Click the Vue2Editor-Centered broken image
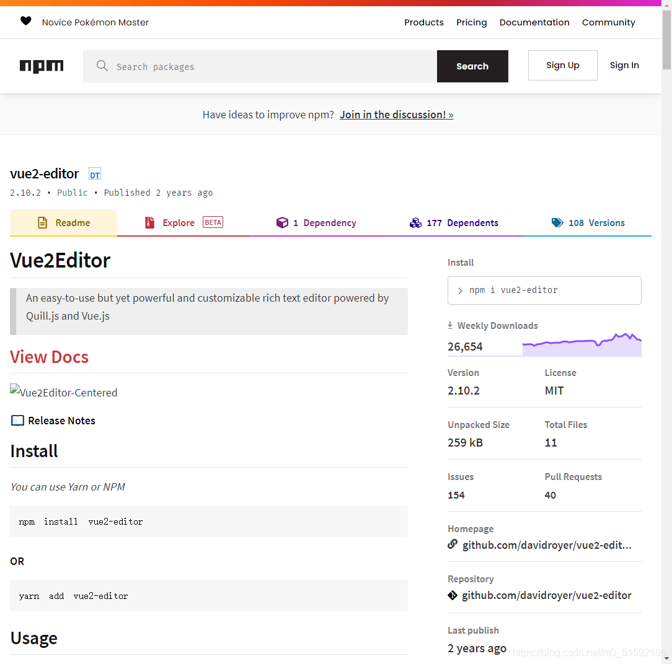The width and height of the screenshot is (672, 664). click(x=63, y=391)
